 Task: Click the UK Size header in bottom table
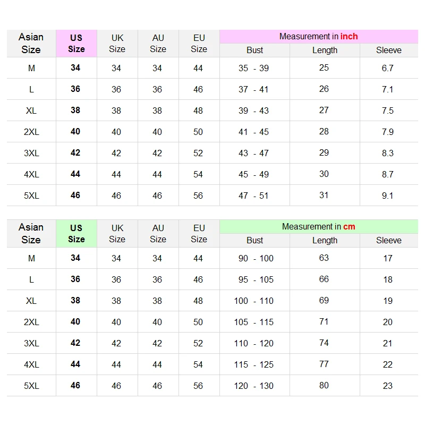(117, 233)
